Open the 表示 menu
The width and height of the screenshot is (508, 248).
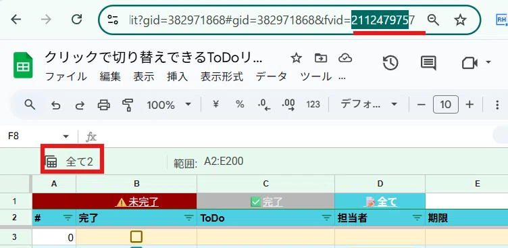tap(144, 77)
